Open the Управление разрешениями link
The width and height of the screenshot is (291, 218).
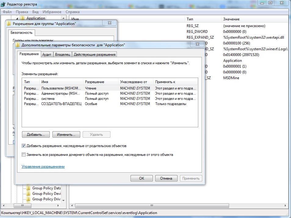[43, 167]
